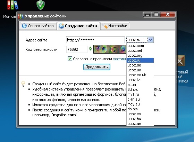Select ucoz.lv from the domain list
Viewport: 194px width, 142px height.
(x=140, y=80)
